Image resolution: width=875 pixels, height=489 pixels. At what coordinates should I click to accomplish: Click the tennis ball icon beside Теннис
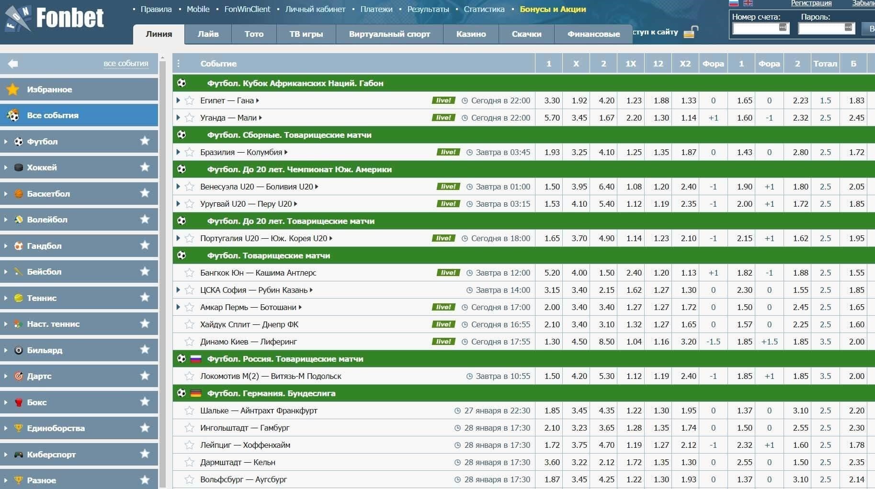(19, 298)
